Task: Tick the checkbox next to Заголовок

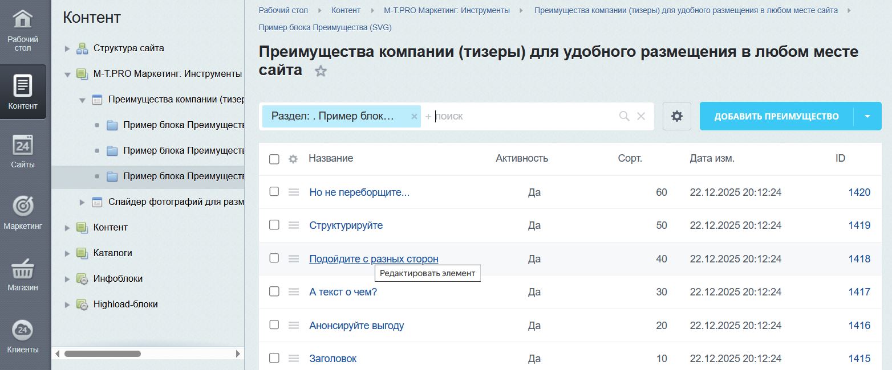Action: [x=274, y=359]
